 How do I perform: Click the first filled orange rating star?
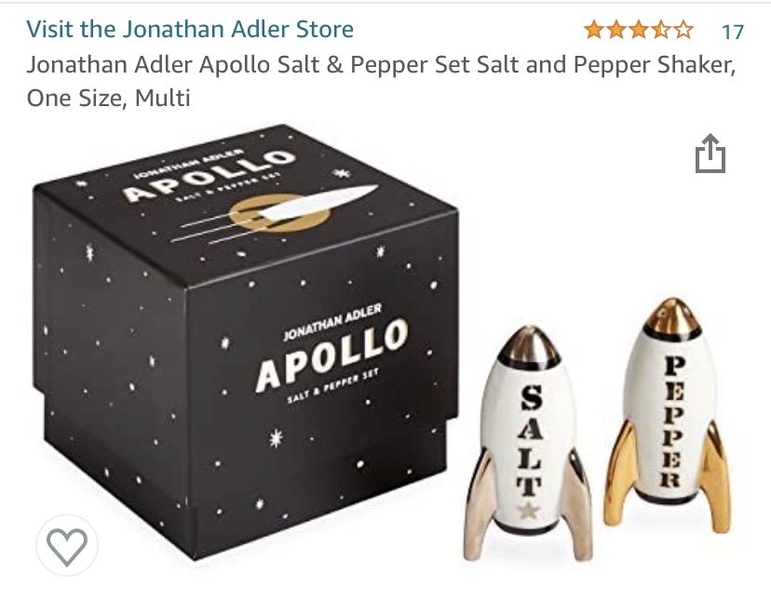(x=594, y=30)
